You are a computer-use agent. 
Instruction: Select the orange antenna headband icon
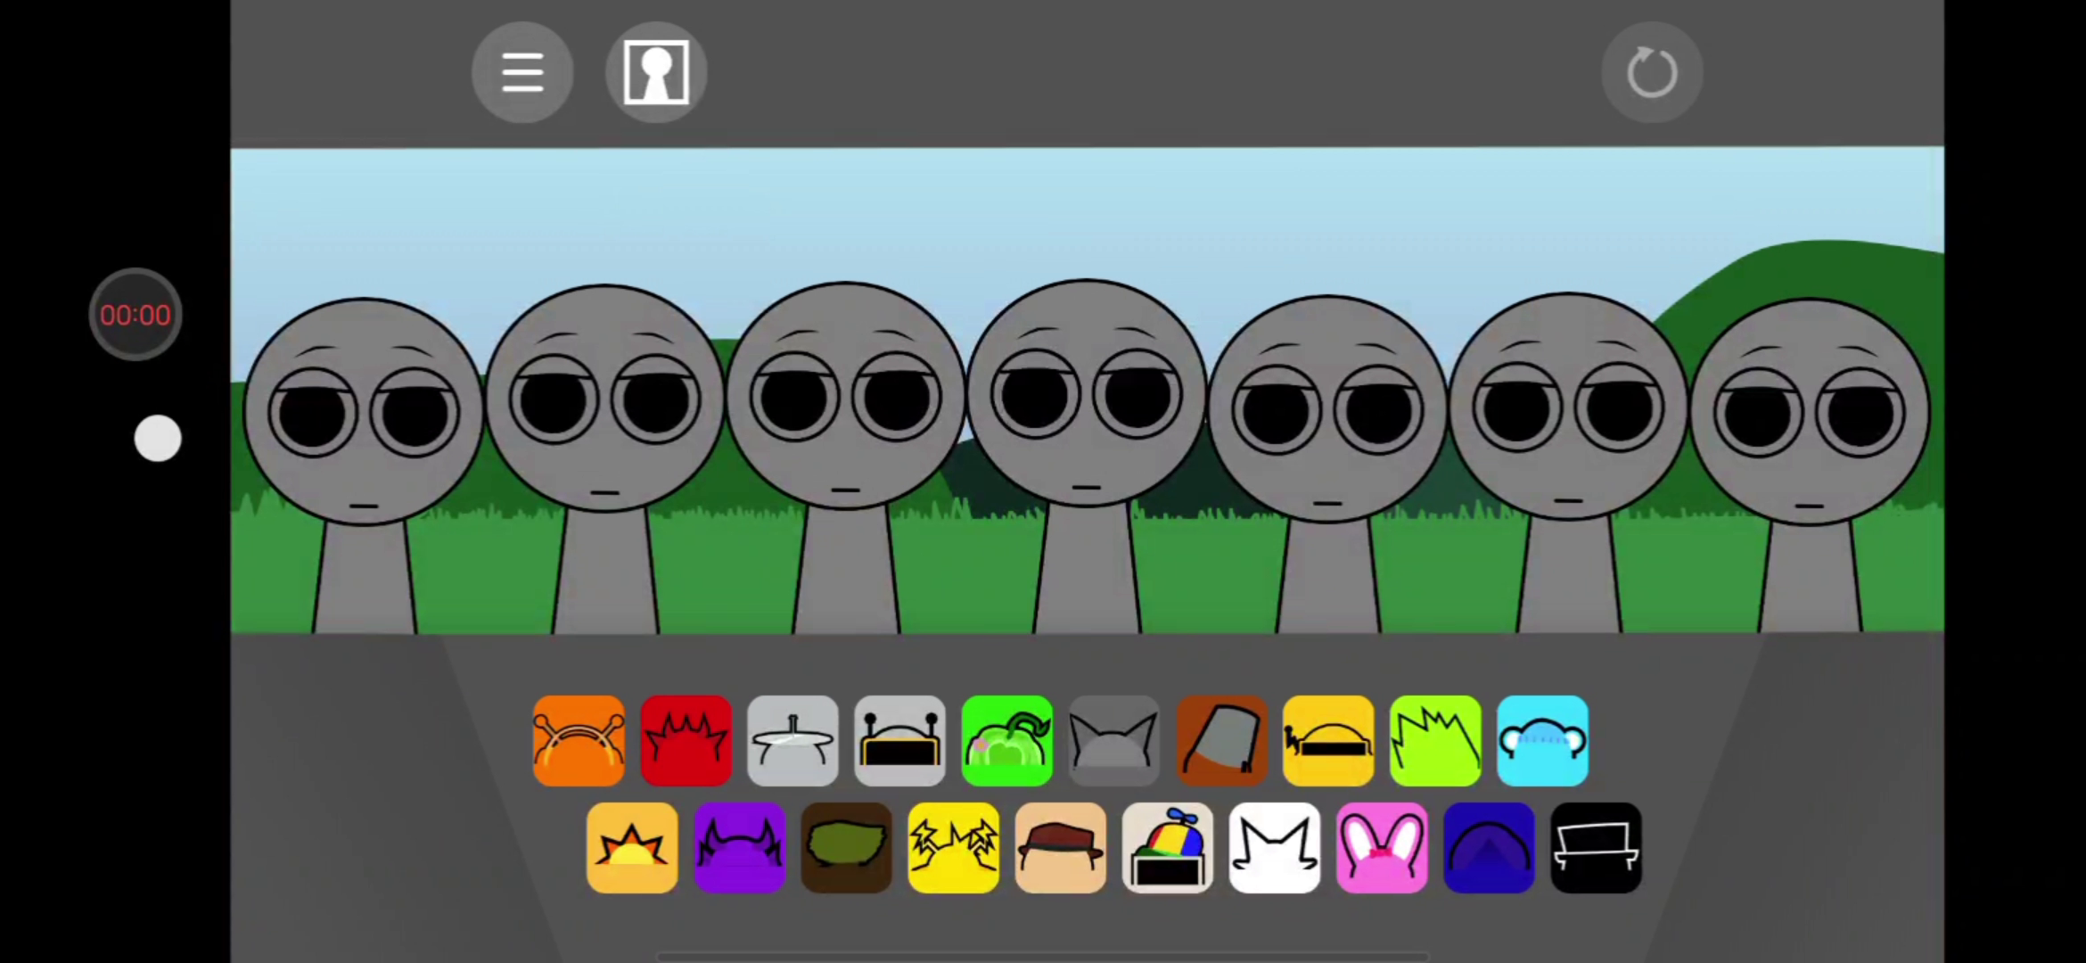click(x=579, y=741)
